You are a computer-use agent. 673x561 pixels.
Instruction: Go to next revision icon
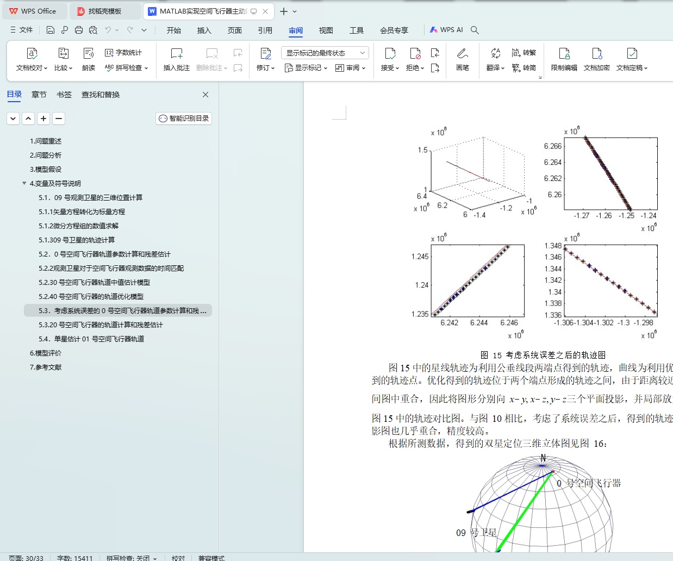(435, 68)
